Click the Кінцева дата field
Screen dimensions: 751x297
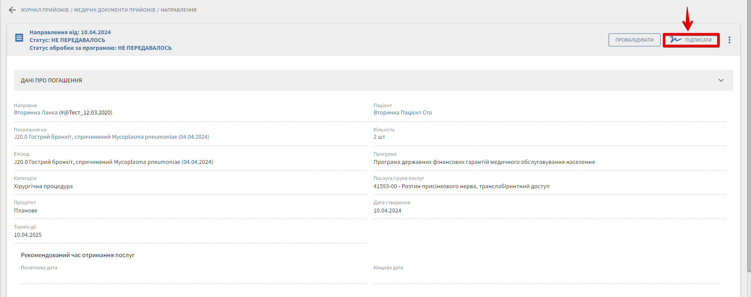pos(546,277)
